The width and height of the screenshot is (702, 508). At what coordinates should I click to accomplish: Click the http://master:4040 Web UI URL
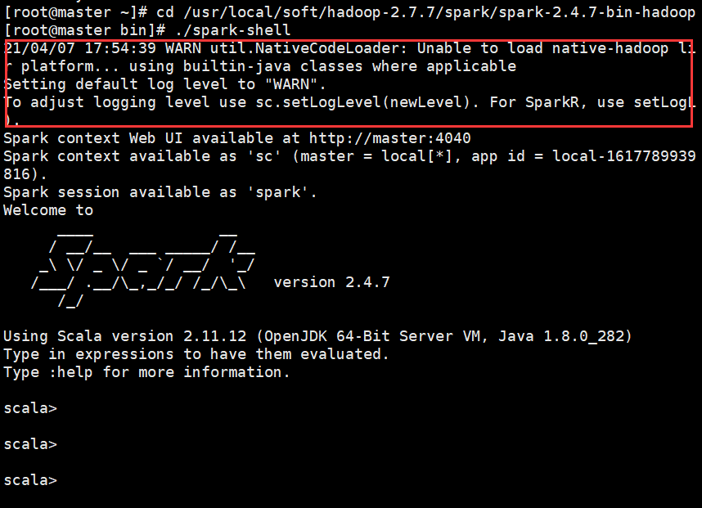(x=389, y=138)
